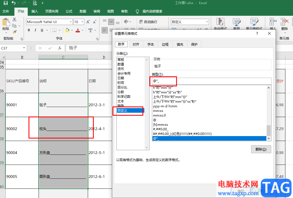Image resolution: width=293 pixels, height=198 pixels.
Task: Click the text orientation icon
Action: [126, 22]
